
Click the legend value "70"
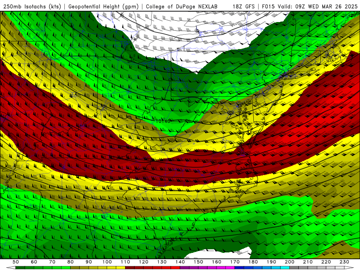coord(52,262)
